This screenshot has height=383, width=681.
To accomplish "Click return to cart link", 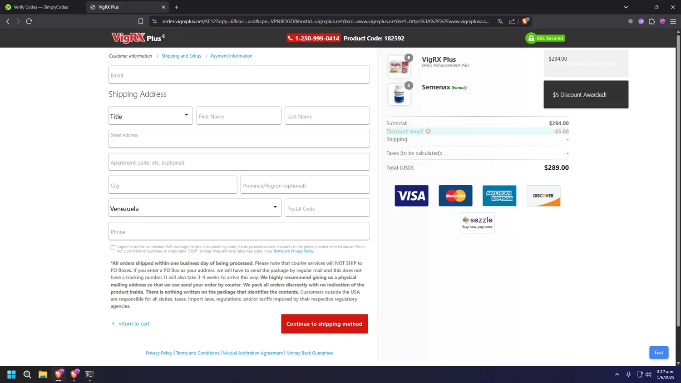I will [130, 324].
